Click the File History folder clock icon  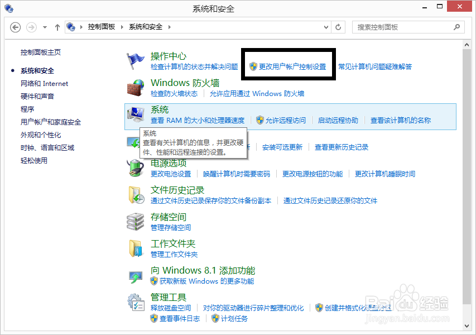coord(136,195)
